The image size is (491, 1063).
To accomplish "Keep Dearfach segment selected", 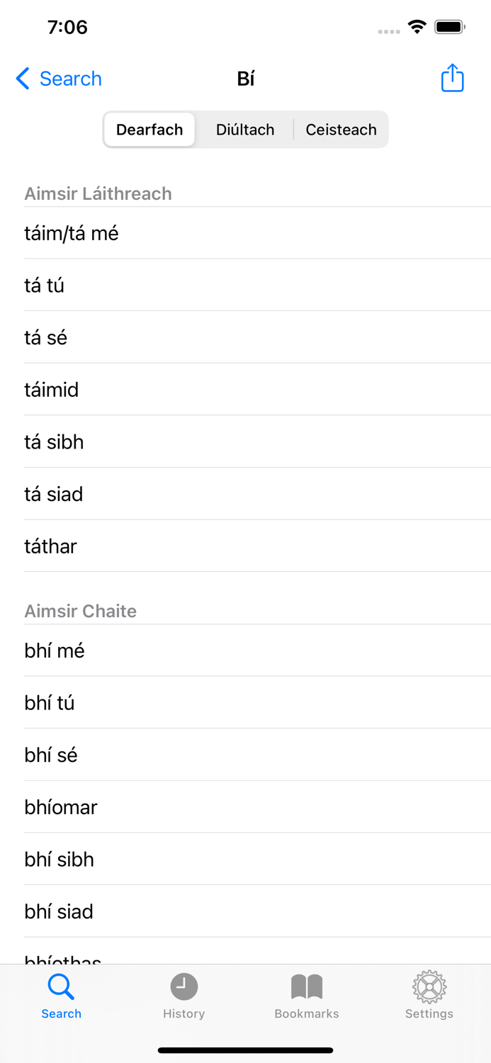I will coord(149,130).
